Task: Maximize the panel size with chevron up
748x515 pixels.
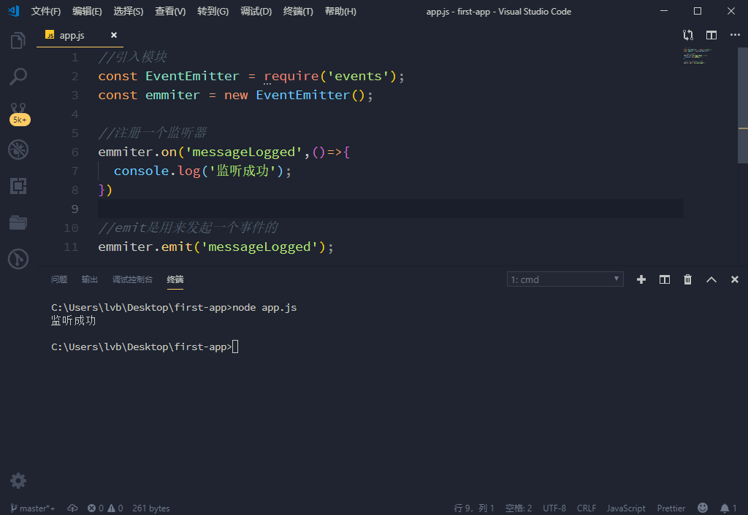Action: [x=711, y=279]
